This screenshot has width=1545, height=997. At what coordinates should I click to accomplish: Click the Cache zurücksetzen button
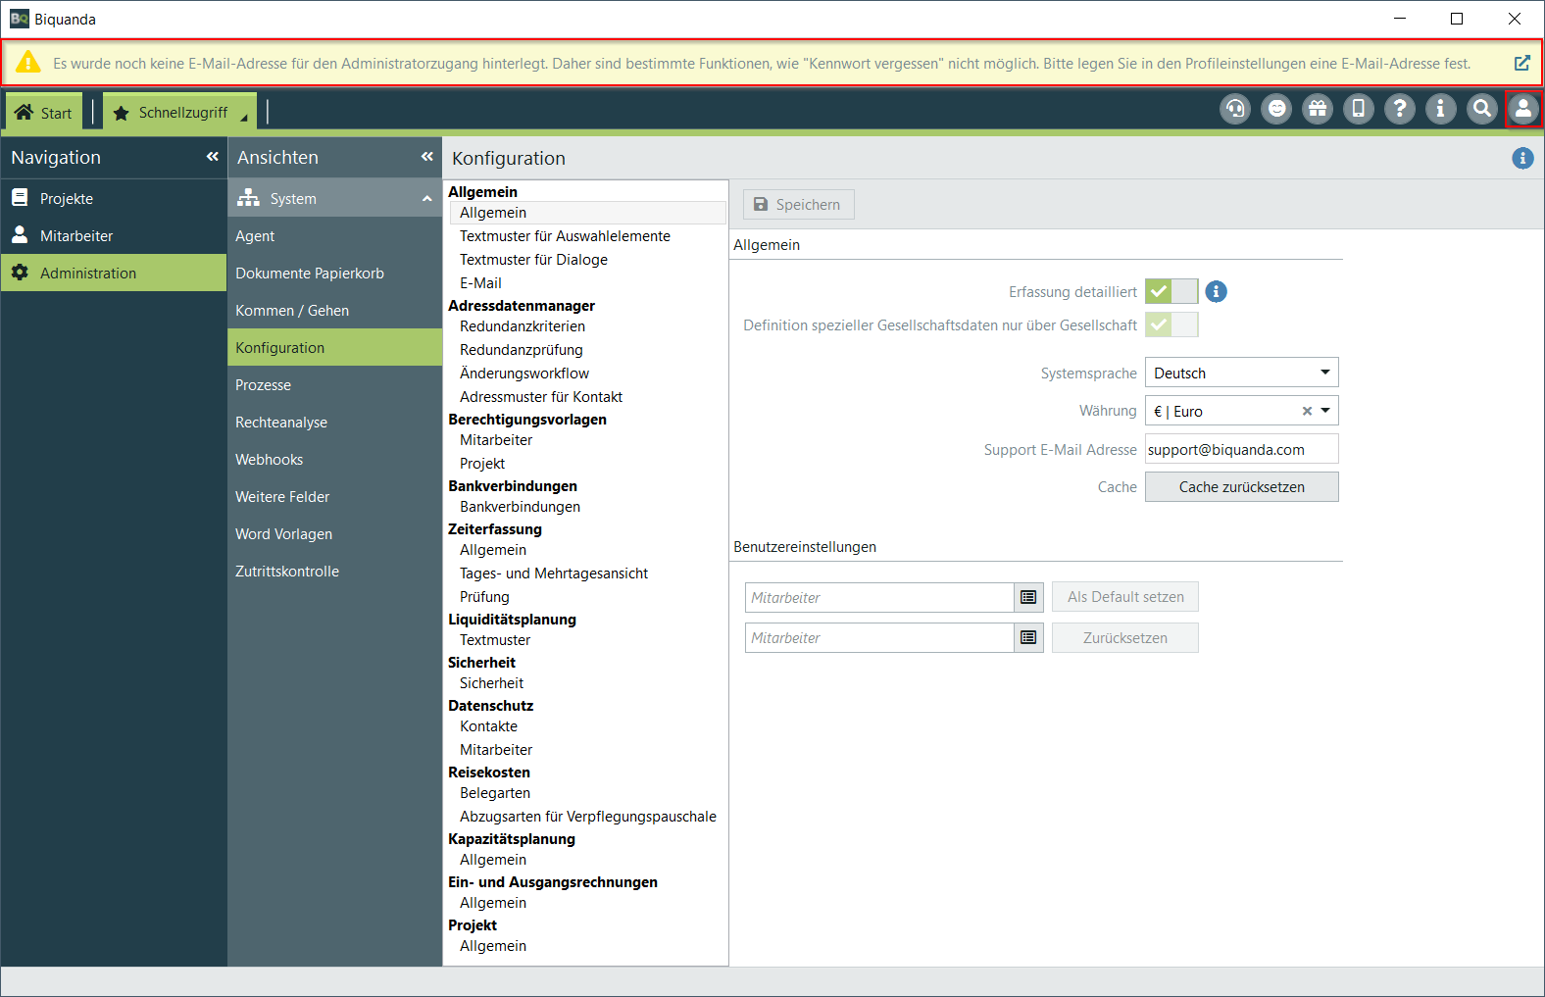(1241, 487)
